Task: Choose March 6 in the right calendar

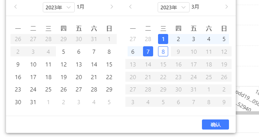Action: 133,52
